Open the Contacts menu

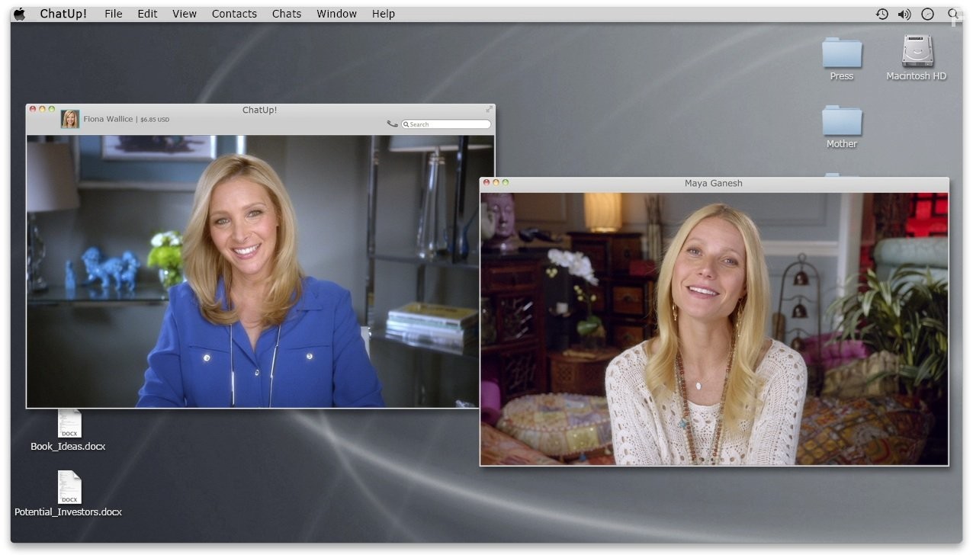click(234, 13)
